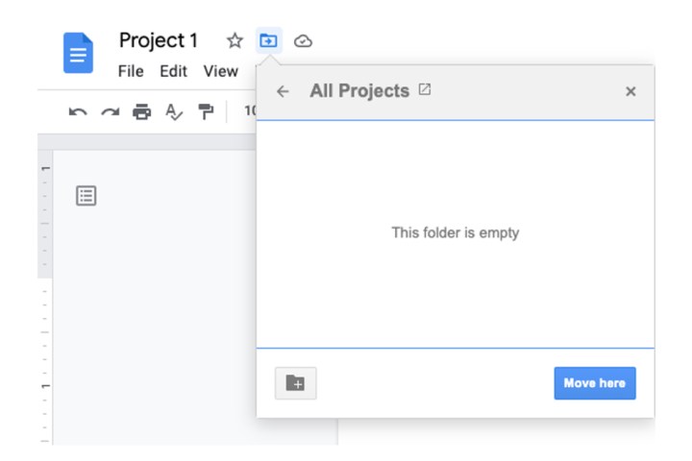Viewport: 692px width, 461px height.
Task: Open the File menu
Action: click(x=131, y=71)
